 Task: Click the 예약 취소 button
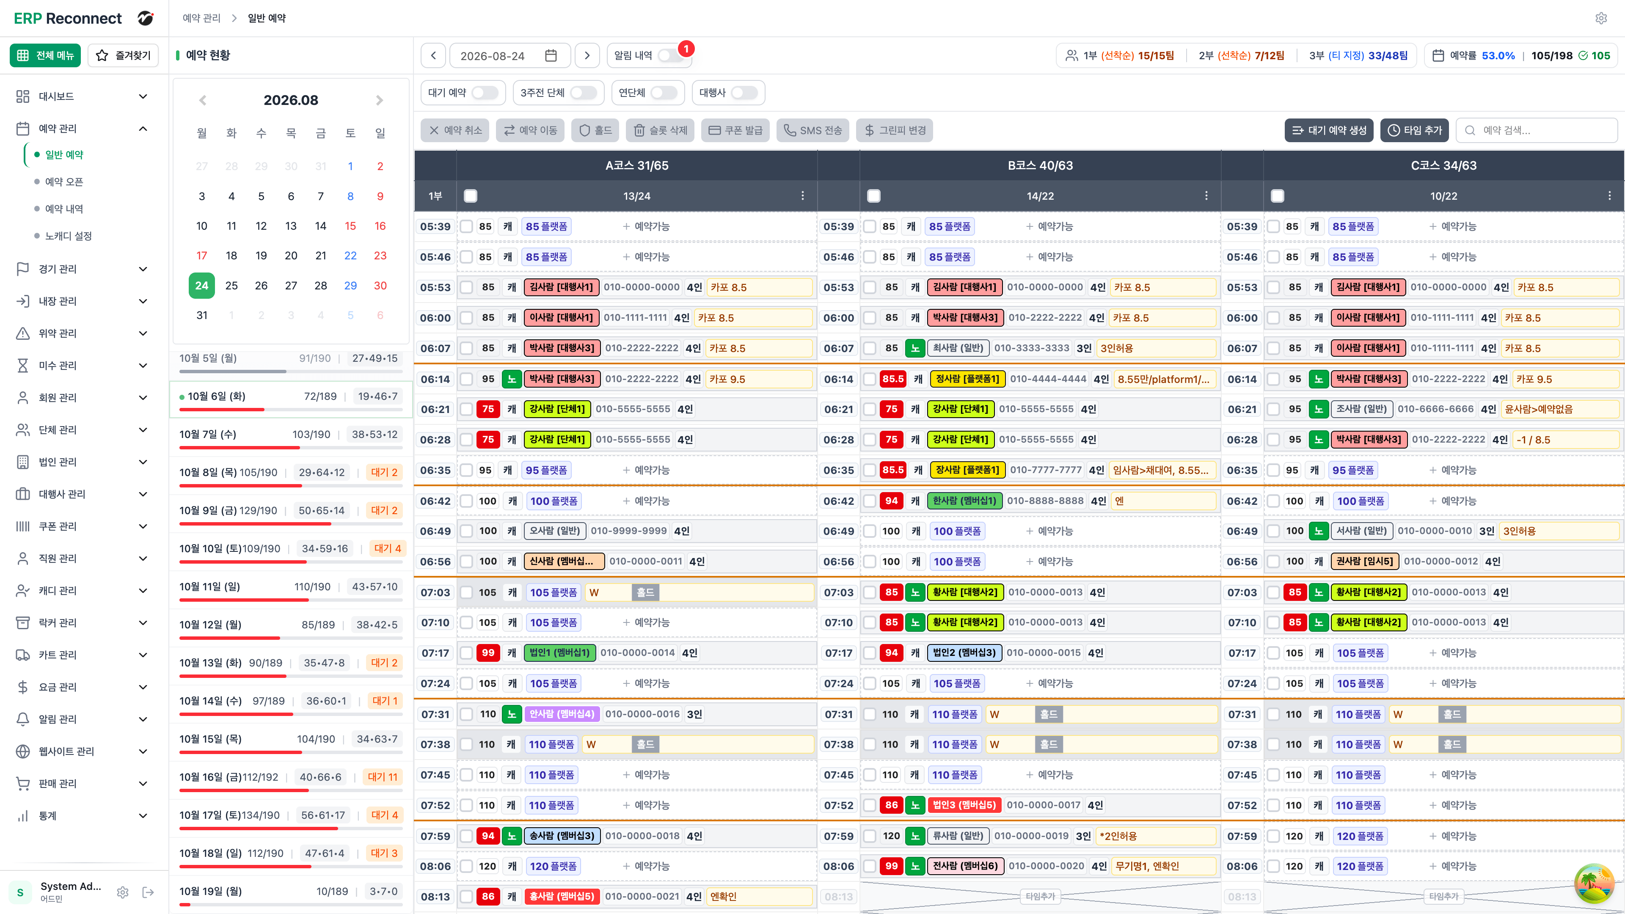click(x=455, y=131)
